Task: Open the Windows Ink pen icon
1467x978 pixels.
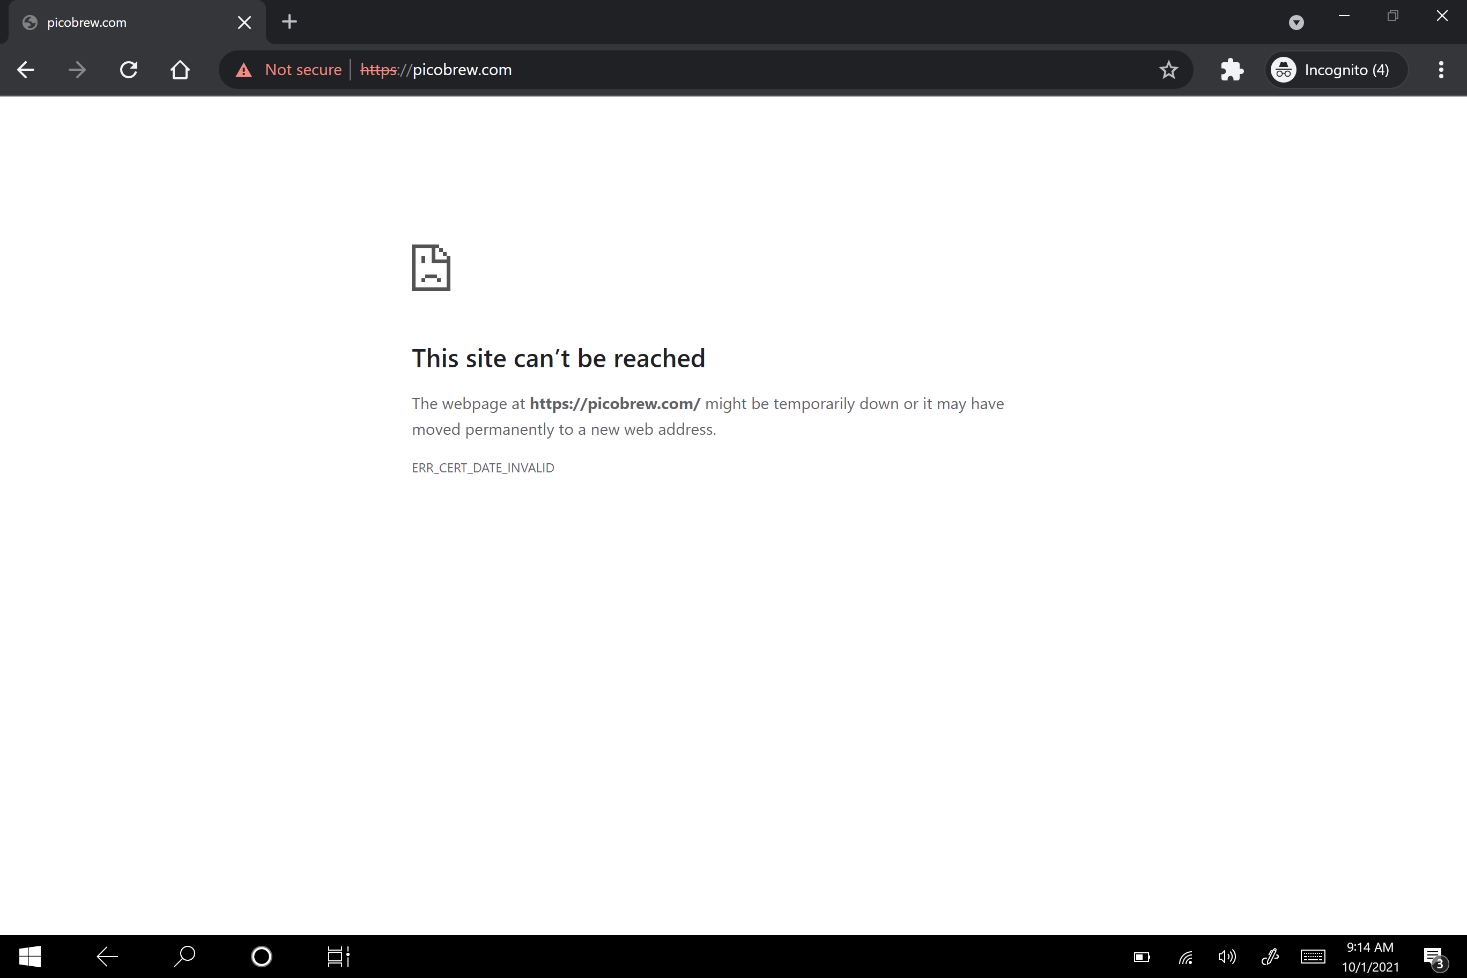Action: (x=1270, y=957)
